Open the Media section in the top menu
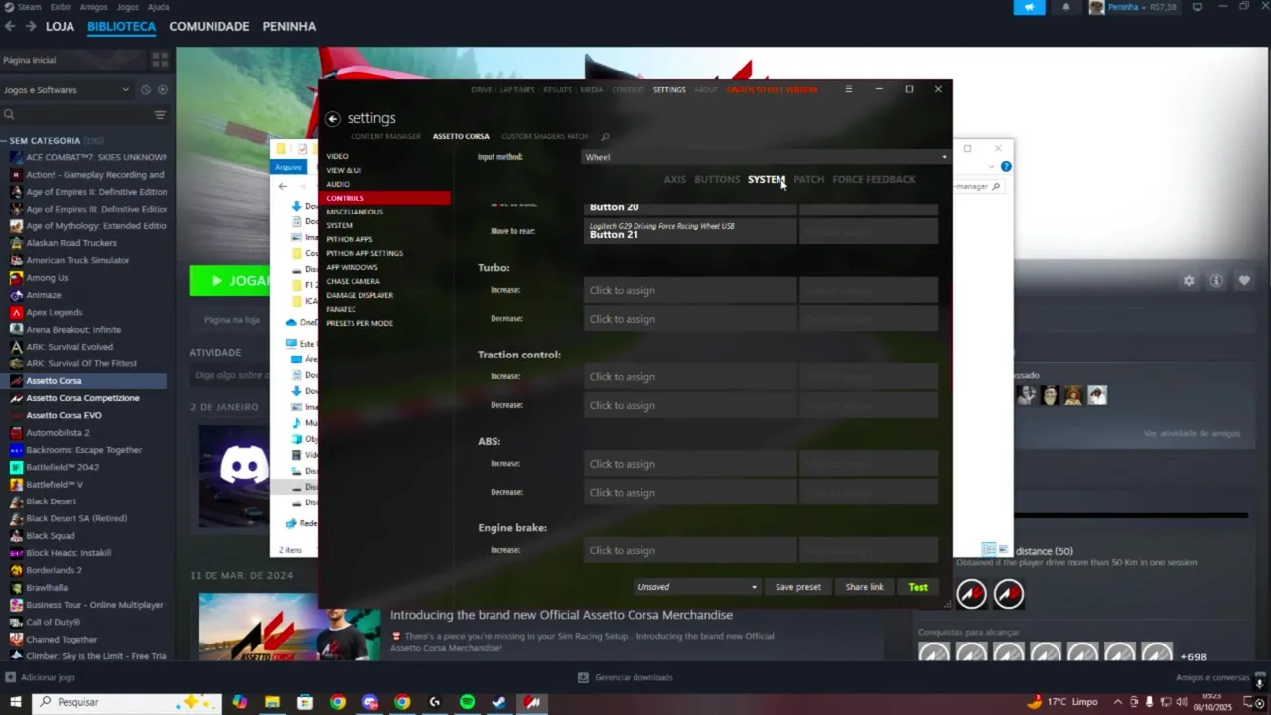This screenshot has width=1271, height=715. [x=591, y=90]
